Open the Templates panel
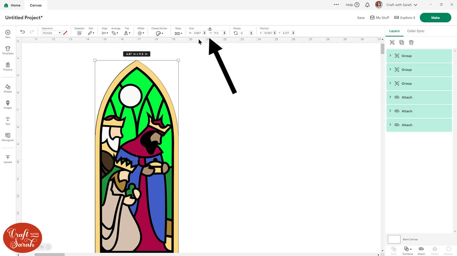 tap(8, 50)
